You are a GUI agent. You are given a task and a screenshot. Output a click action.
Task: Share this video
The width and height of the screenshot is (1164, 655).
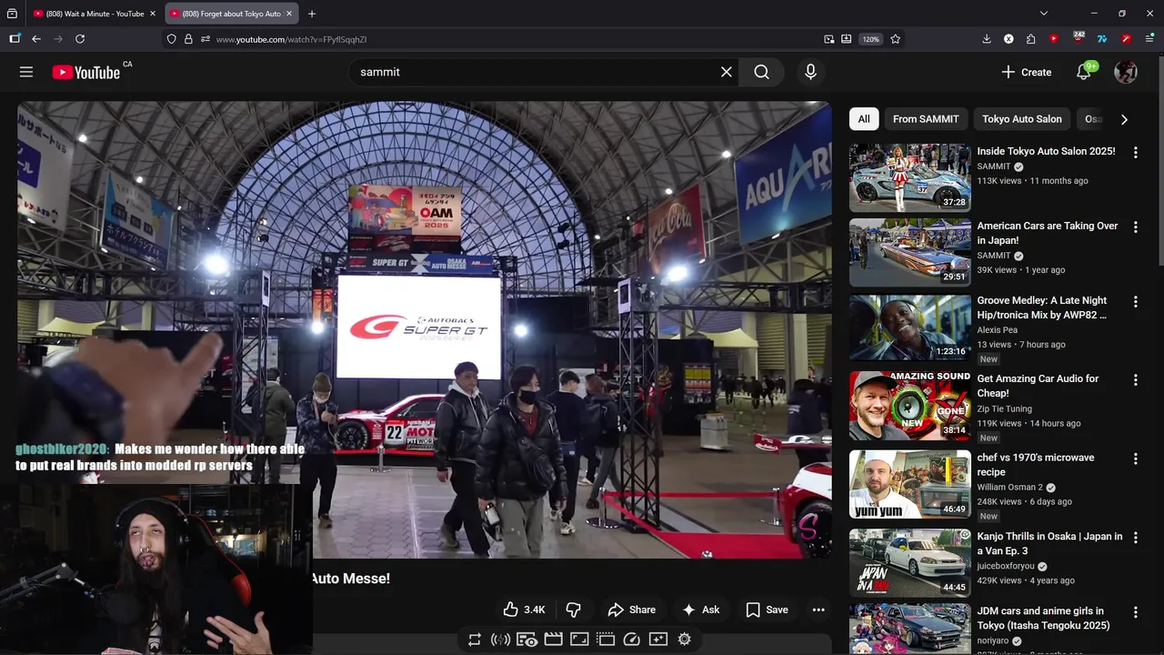coord(631,610)
